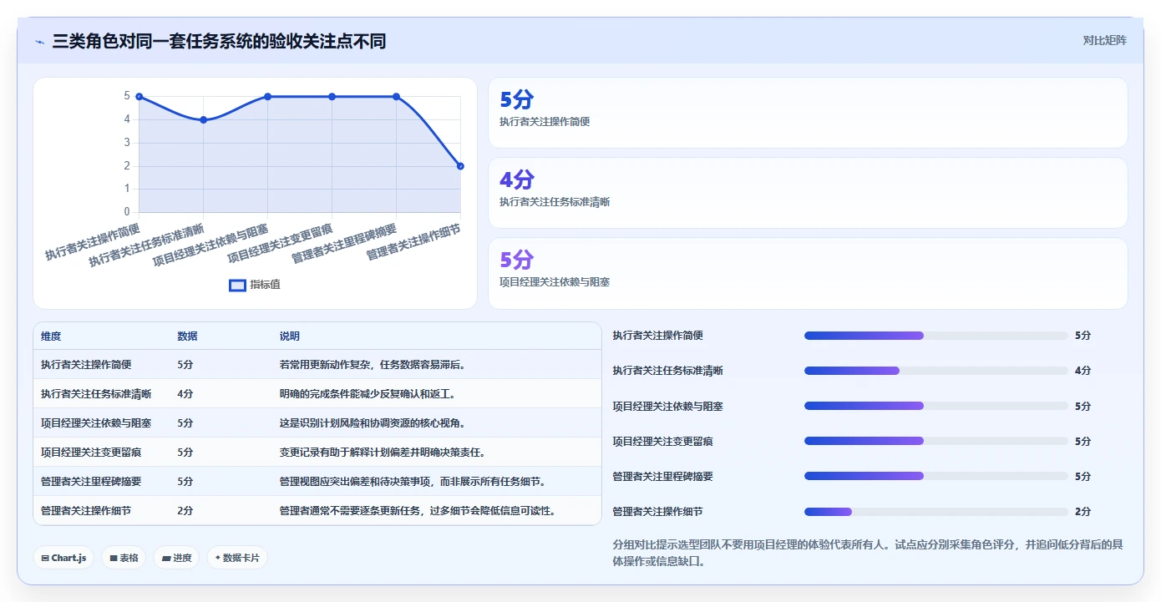The width and height of the screenshot is (1161, 602).
Task: Click the 维度 table column header
Action: click(51, 336)
